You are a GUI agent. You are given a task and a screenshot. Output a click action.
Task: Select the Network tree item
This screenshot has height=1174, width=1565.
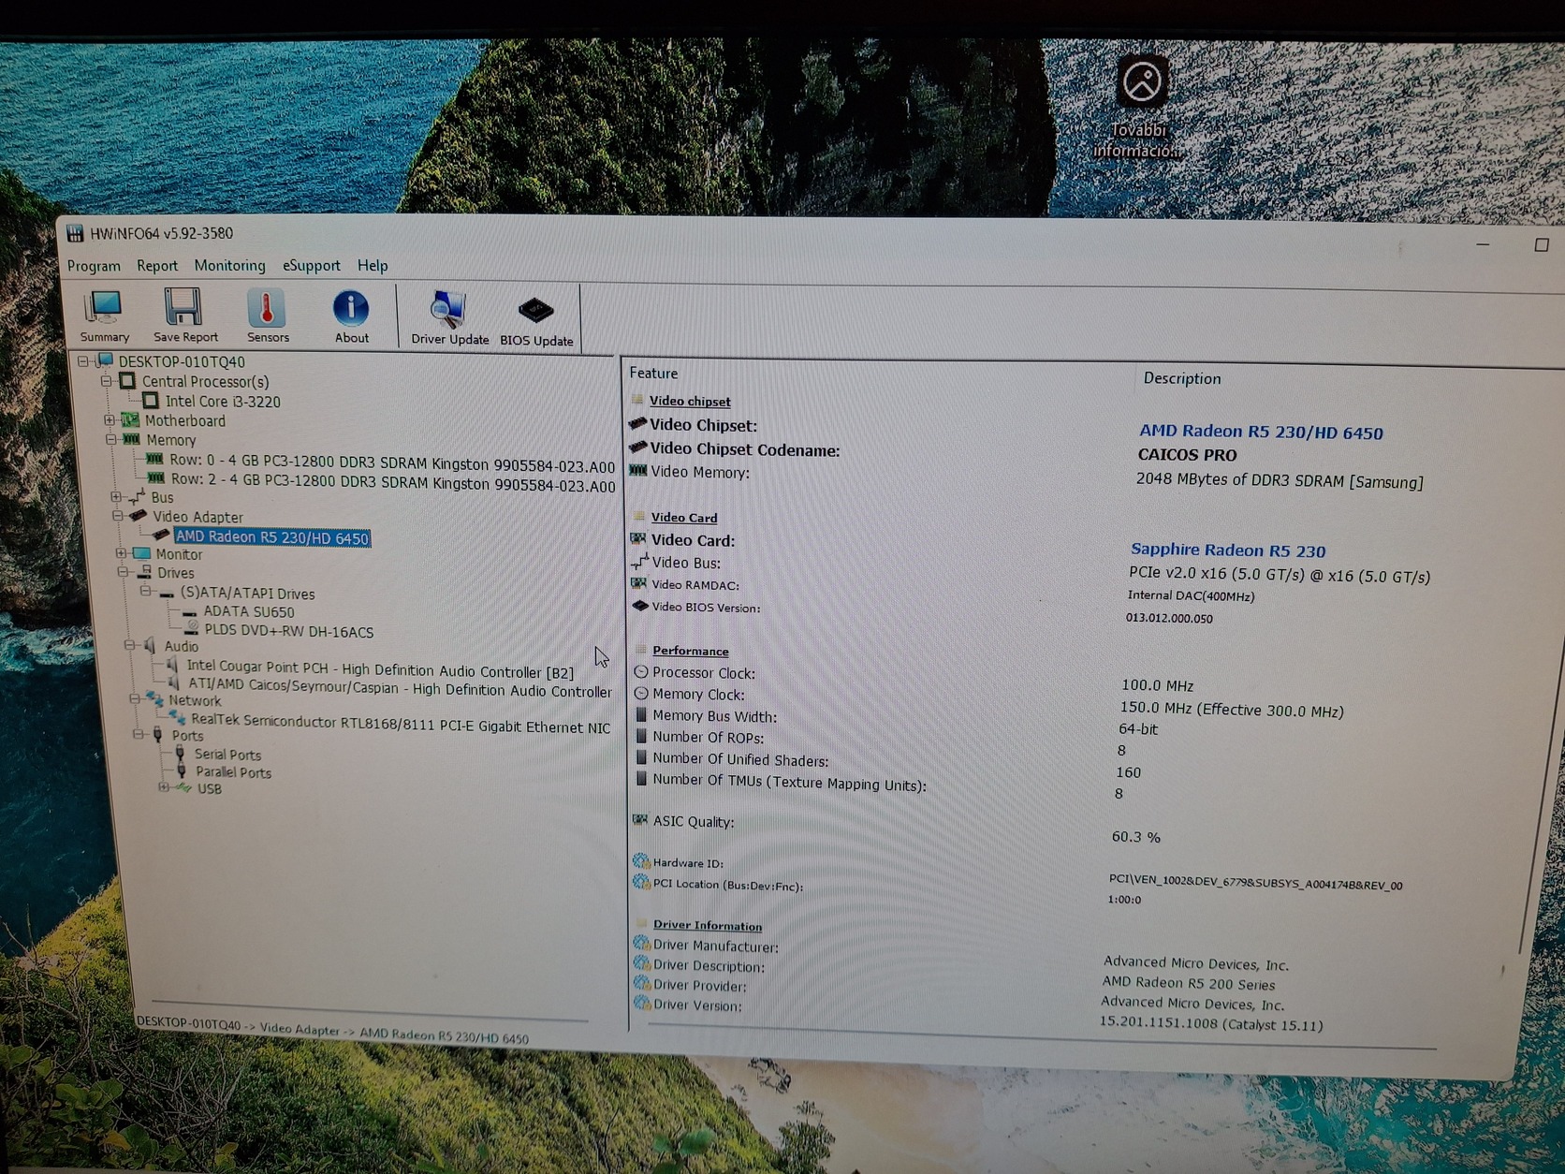195,700
